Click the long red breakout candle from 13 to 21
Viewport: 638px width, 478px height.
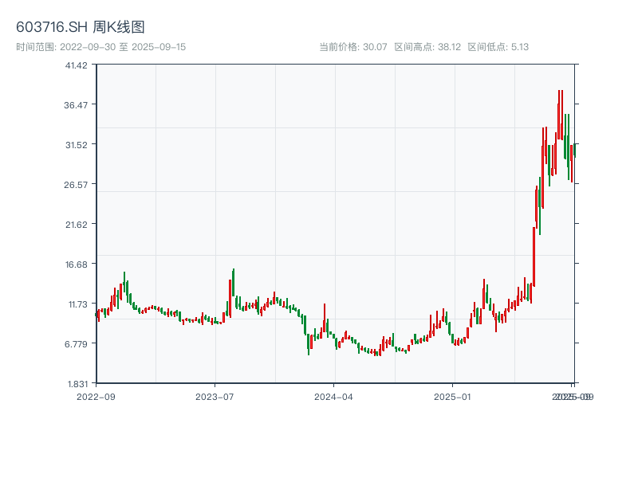[x=534, y=257]
